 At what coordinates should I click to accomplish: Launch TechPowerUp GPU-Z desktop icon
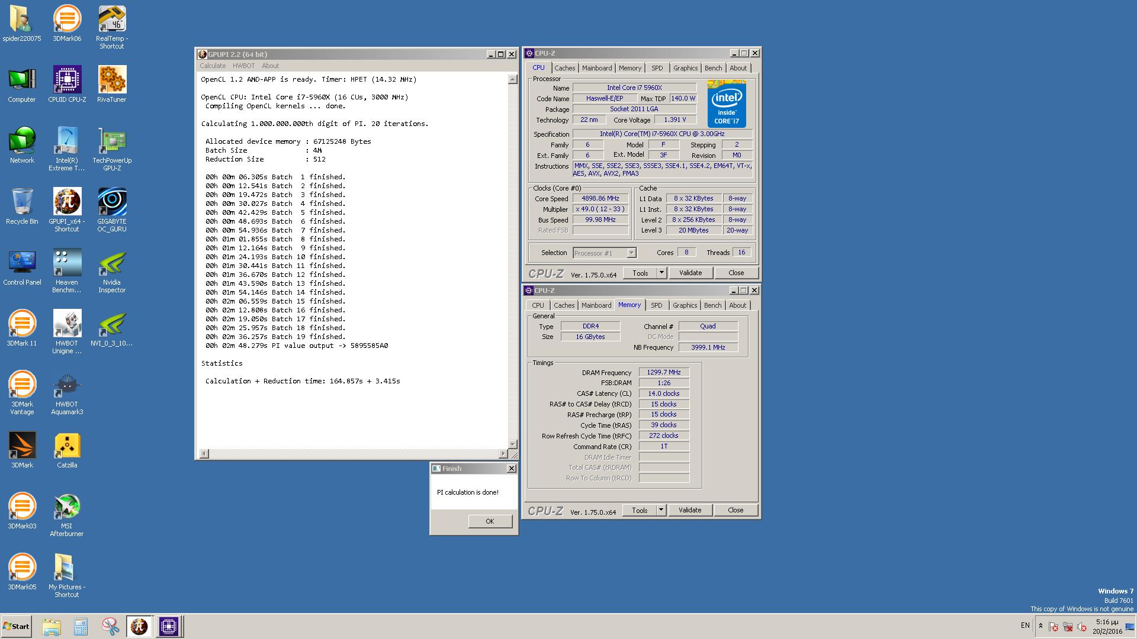pos(112,149)
